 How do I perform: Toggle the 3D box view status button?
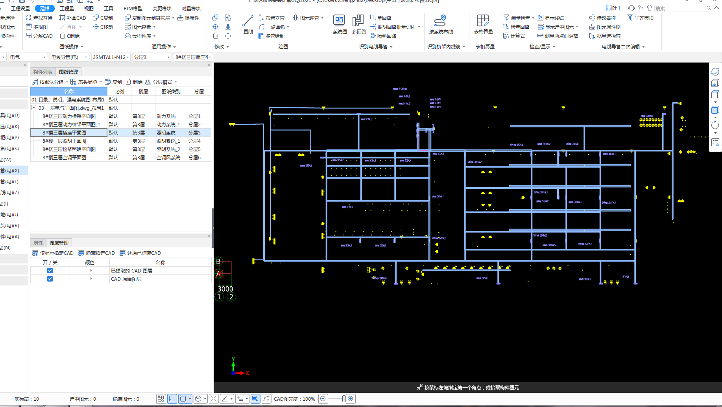pyautogui.click(x=198, y=399)
